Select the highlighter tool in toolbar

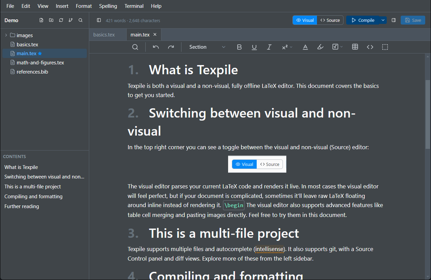click(x=320, y=47)
